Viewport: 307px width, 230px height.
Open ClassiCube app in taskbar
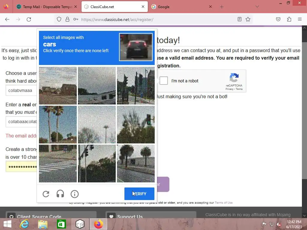(80, 224)
